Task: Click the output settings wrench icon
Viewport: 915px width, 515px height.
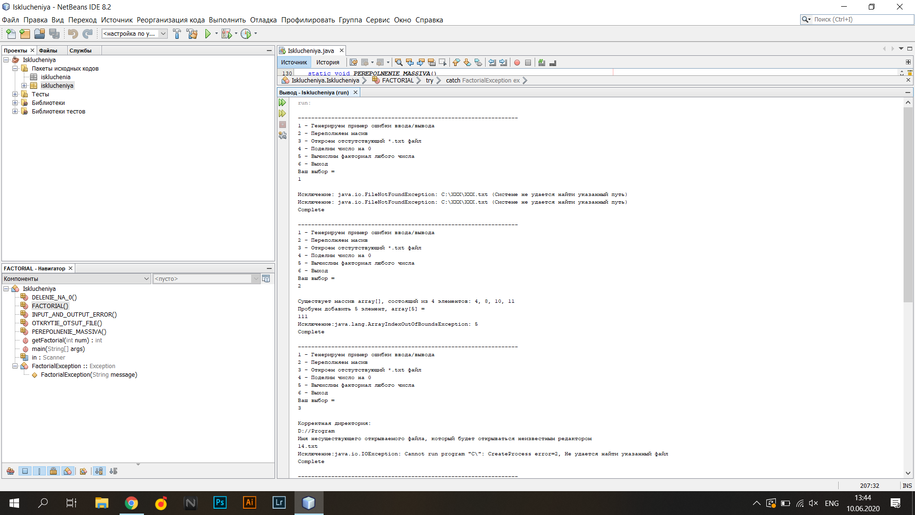Action: pyautogui.click(x=283, y=135)
